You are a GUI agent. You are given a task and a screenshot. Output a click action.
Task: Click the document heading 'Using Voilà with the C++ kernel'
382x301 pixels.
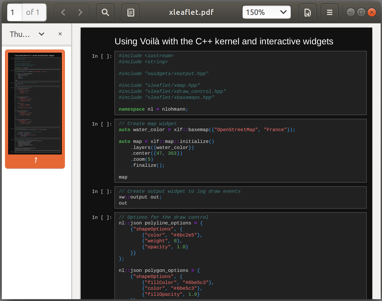coord(224,41)
